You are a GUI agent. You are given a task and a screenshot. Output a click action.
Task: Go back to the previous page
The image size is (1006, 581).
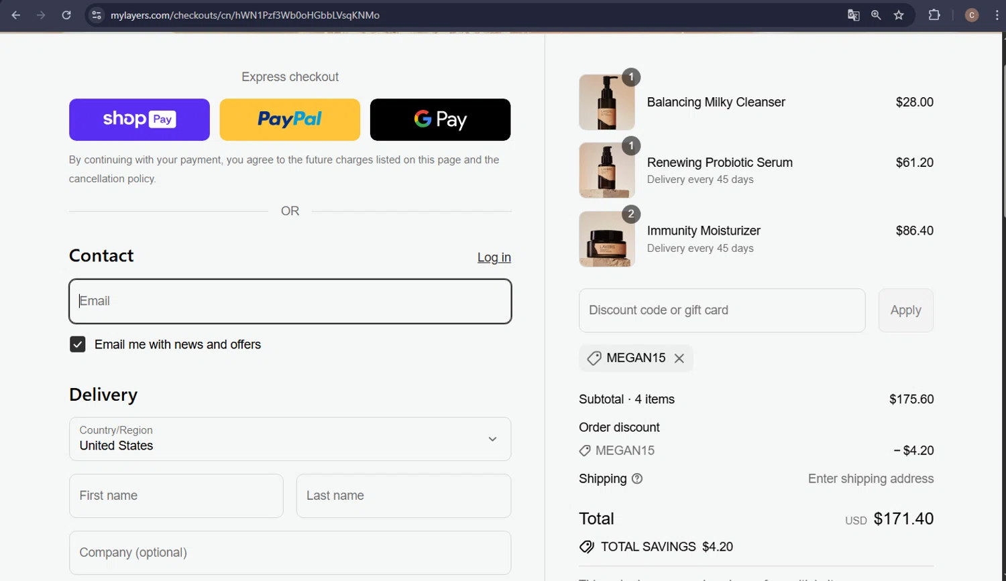tap(16, 15)
